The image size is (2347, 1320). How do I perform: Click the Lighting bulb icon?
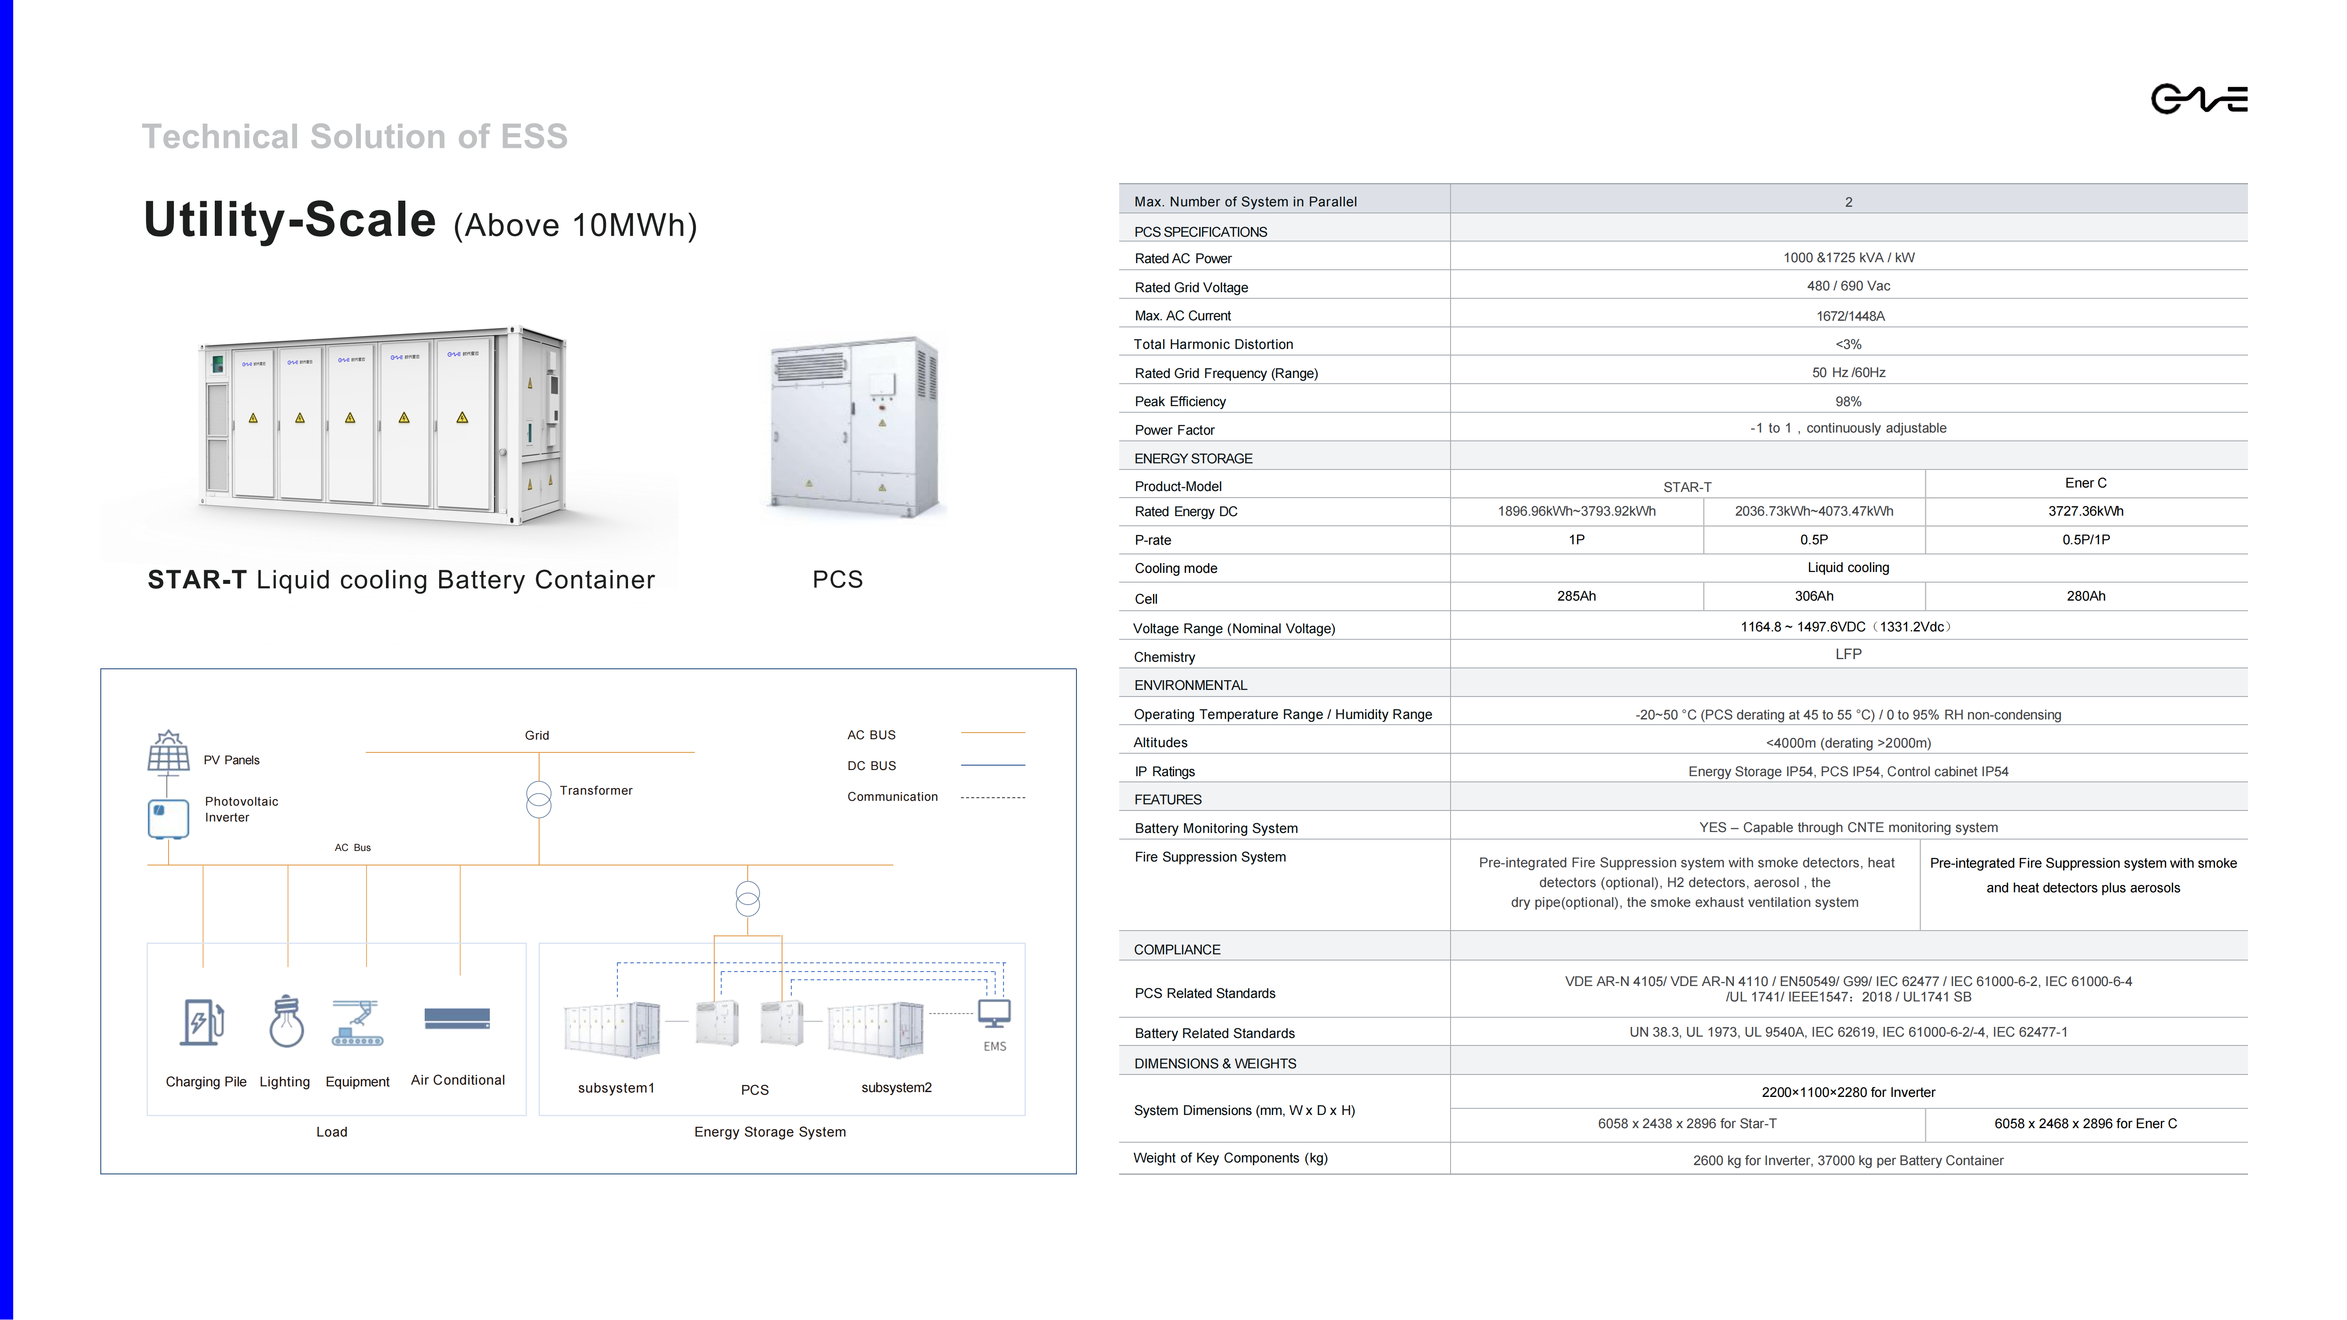(x=286, y=1021)
